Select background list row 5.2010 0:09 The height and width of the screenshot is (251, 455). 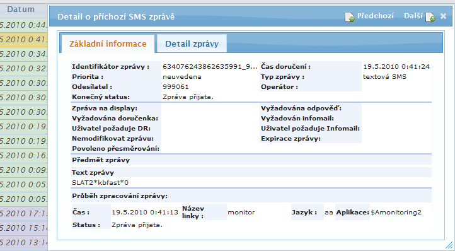23,170
